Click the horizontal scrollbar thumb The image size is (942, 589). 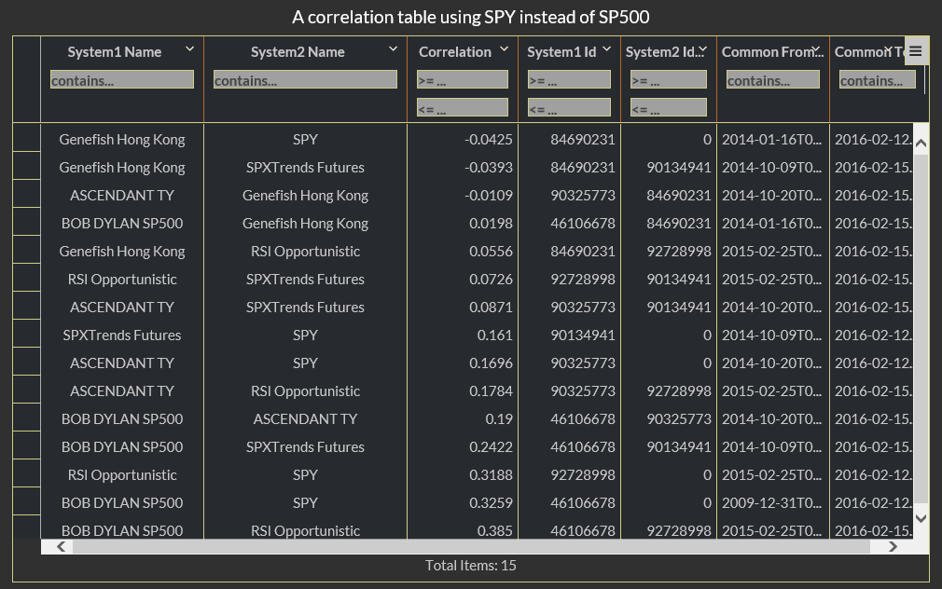[471, 546]
